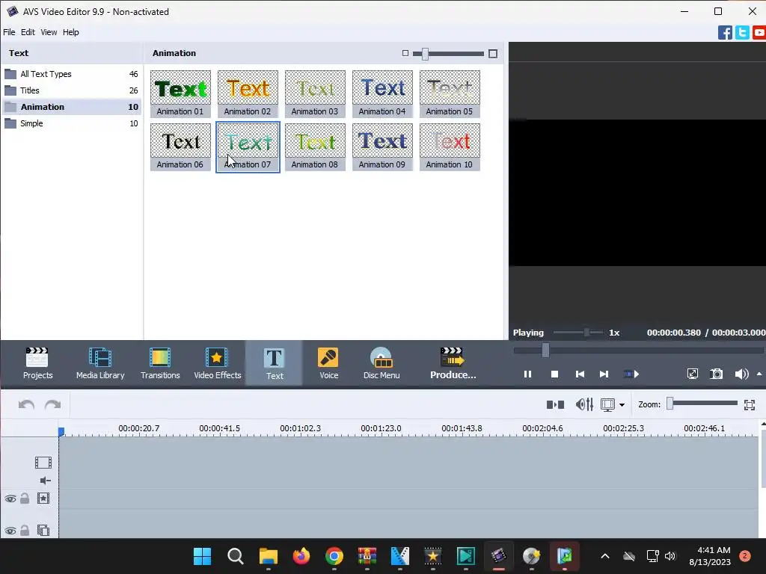Adjust the timeline Zoom slider

coord(670,403)
